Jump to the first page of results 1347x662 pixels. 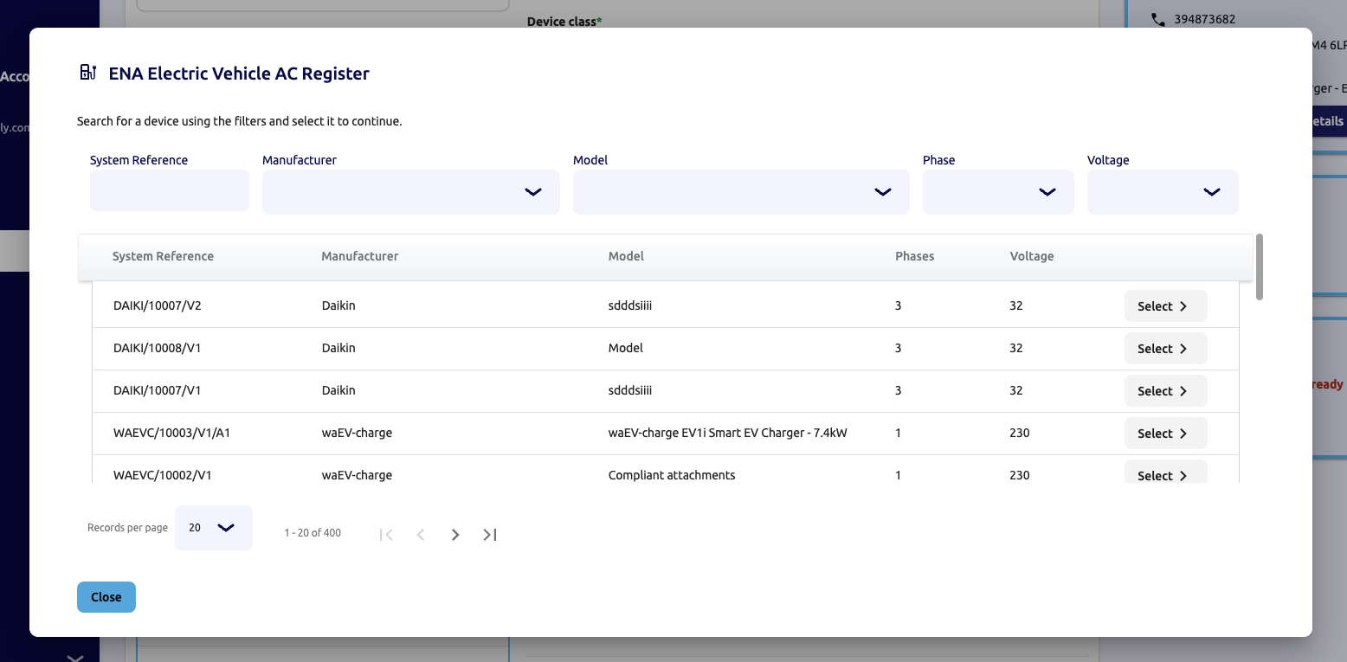[386, 534]
